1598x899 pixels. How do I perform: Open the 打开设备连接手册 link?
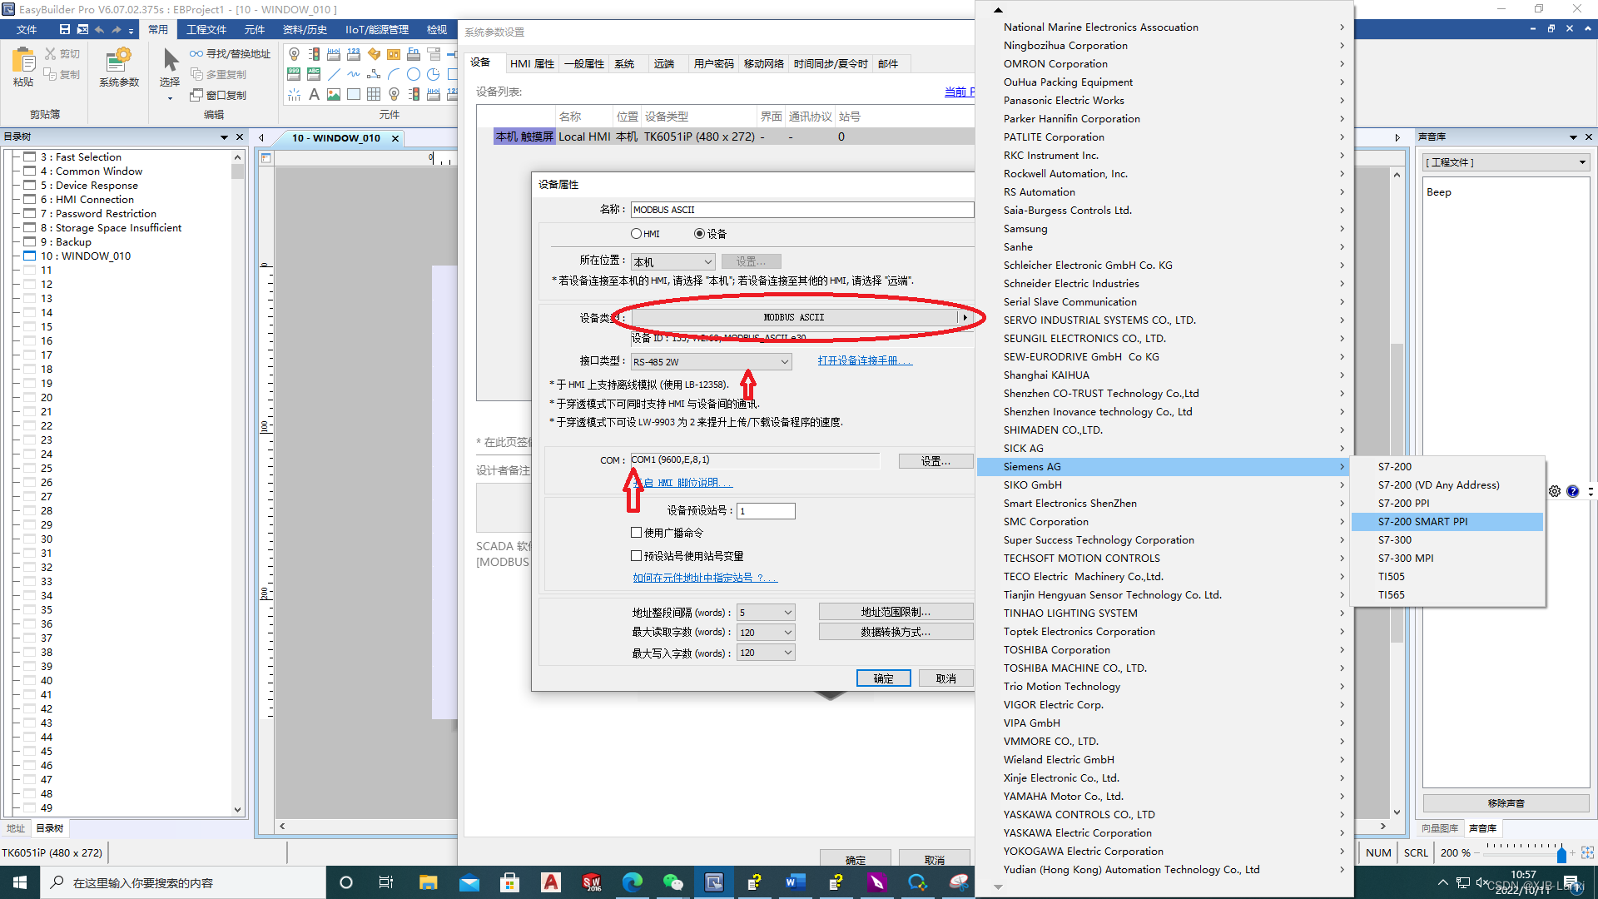(865, 360)
